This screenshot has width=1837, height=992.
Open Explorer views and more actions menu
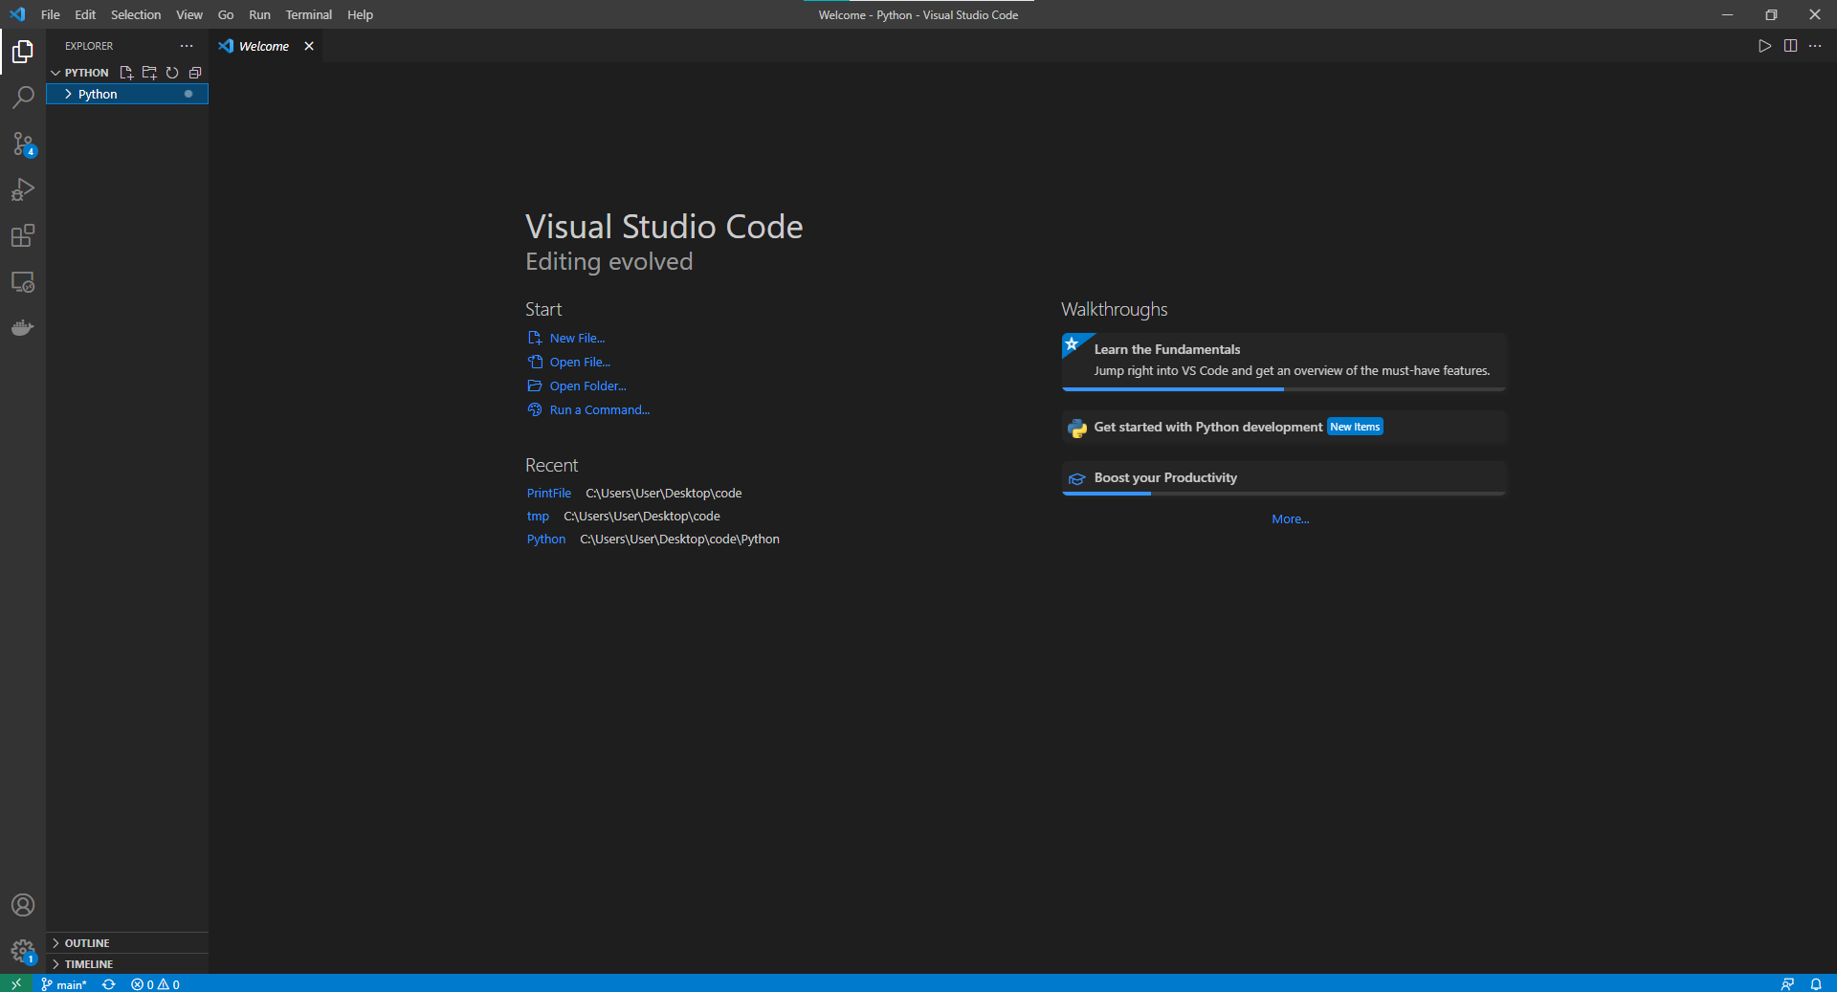coord(187,46)
